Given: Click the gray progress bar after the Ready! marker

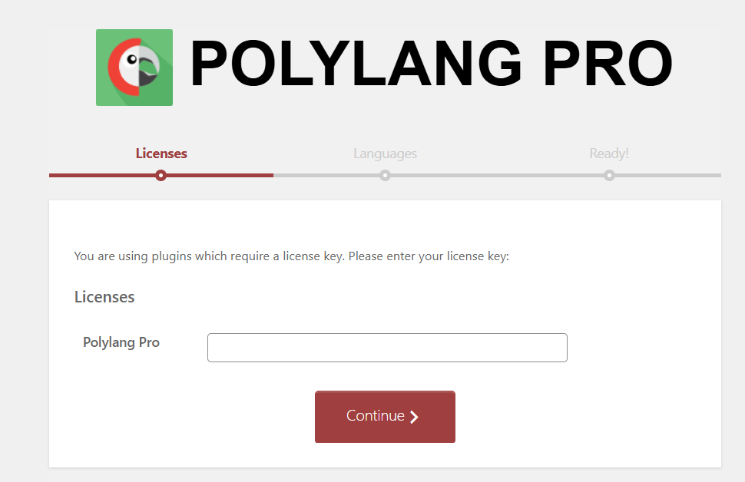Looking at the screenshot, I should point(668,176).
